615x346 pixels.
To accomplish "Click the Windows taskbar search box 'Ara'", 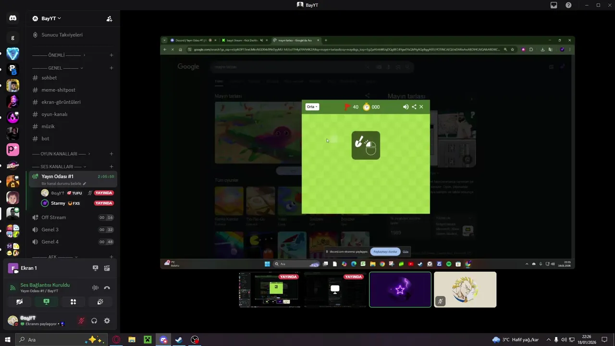I will pos(61,340).
